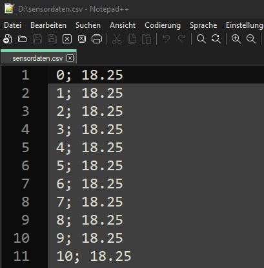Viewport: 264px width, 268px height.
Task: Click the Save All toolbar icon
Action: click(x=52, y=39)
